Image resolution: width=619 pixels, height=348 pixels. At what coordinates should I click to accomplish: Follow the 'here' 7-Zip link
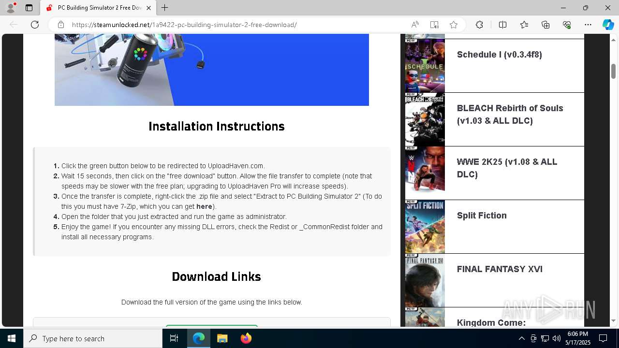coord(204,206)
